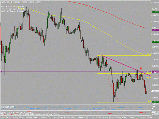Select the red long-period moving average line
Image resolution: width=159 pixels, height=119 pixels.
(x=106, y=12)
